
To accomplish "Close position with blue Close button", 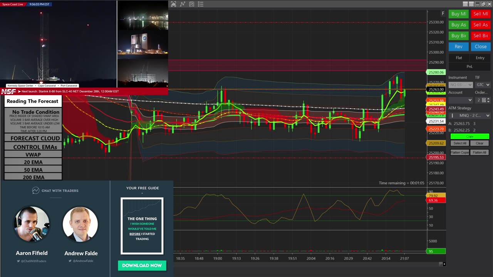I will (481, 47).
